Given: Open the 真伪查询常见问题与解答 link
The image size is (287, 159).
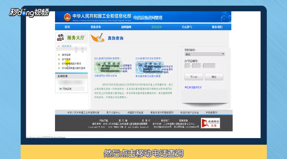Looking at the screenshot, I should tap(148, 76).
